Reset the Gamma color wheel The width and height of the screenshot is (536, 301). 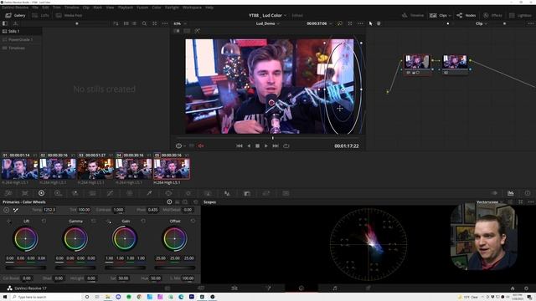coord(94,221)
